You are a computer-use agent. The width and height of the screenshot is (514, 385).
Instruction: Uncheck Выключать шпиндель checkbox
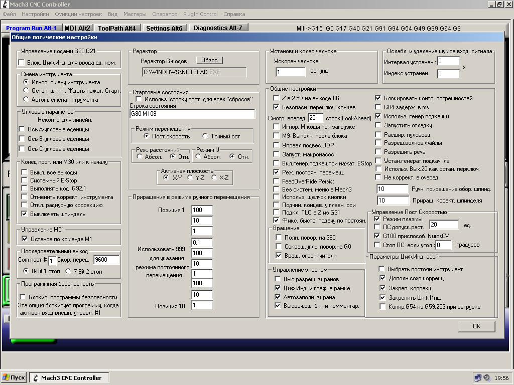pos(24,214)
